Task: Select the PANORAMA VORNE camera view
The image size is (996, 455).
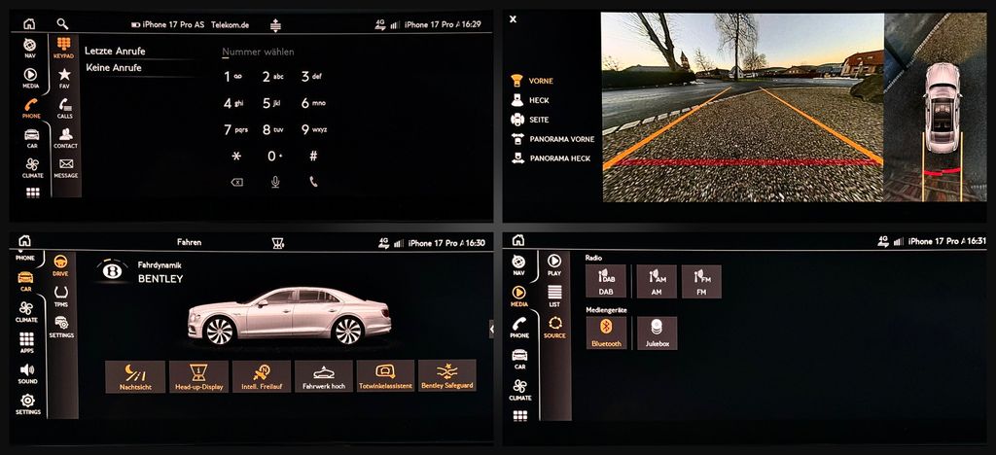Action: (x=554, y=139)
